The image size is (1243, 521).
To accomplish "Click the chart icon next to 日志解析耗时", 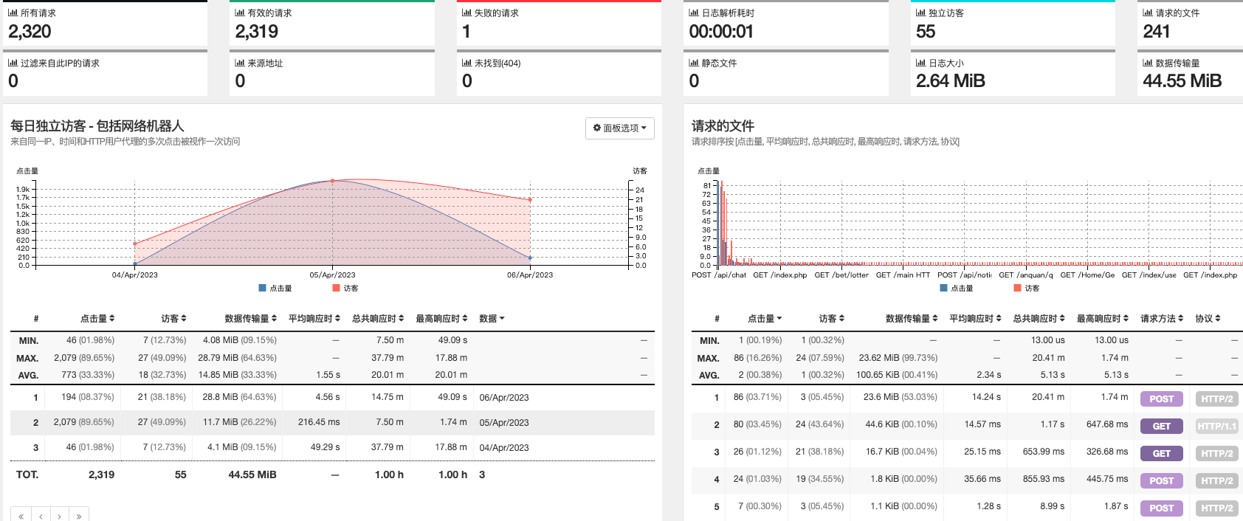I will pos(694,13).
